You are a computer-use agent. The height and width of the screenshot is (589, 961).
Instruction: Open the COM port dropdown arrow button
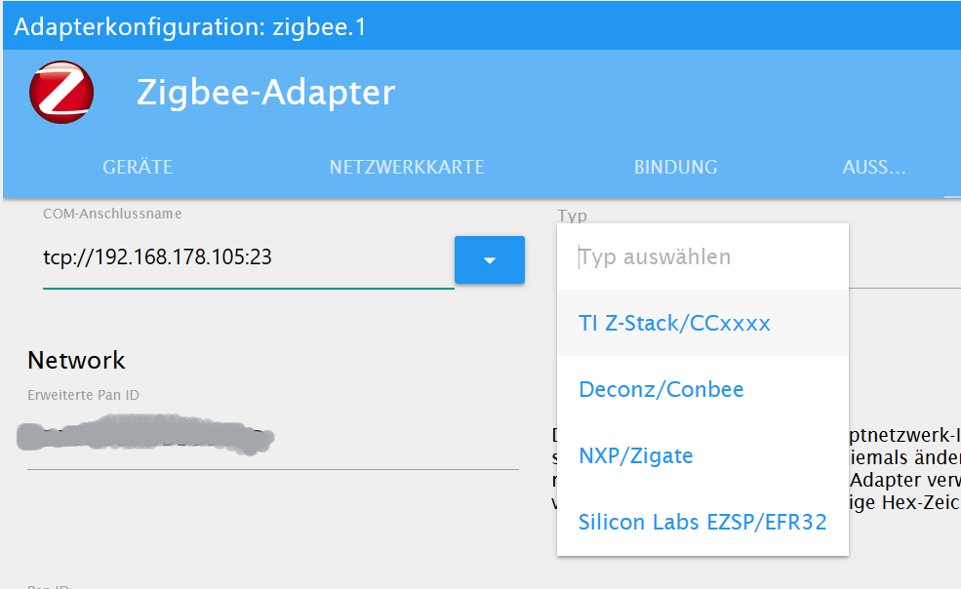[490, 259]
